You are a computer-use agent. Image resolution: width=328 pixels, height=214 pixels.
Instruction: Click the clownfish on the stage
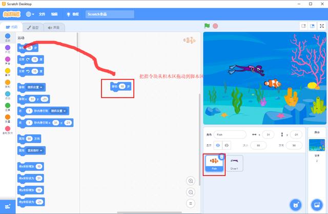(273, 83)
